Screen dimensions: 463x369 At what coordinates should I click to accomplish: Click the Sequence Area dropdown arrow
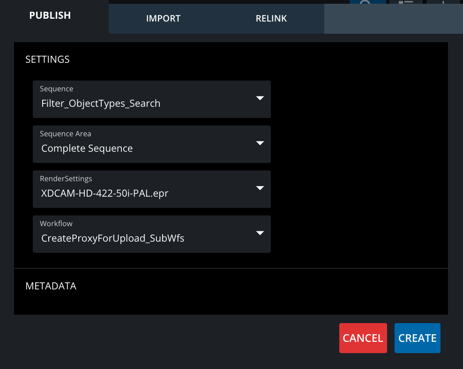click(260, 143)
